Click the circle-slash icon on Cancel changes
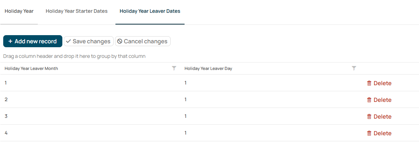This screenshot has width=419, height=142. click(x=120, y=41)
